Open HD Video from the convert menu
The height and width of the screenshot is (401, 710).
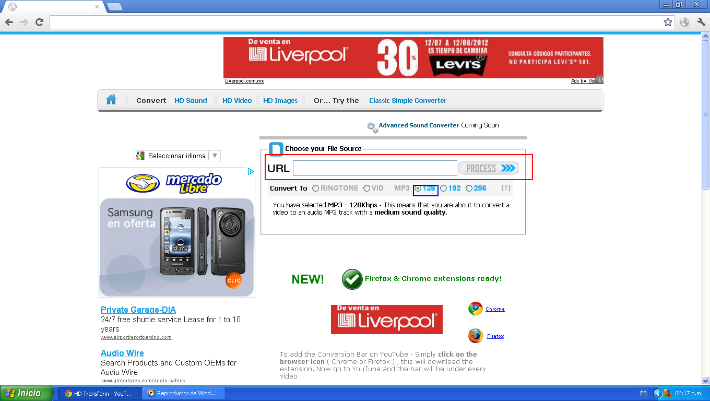[237, 100]
